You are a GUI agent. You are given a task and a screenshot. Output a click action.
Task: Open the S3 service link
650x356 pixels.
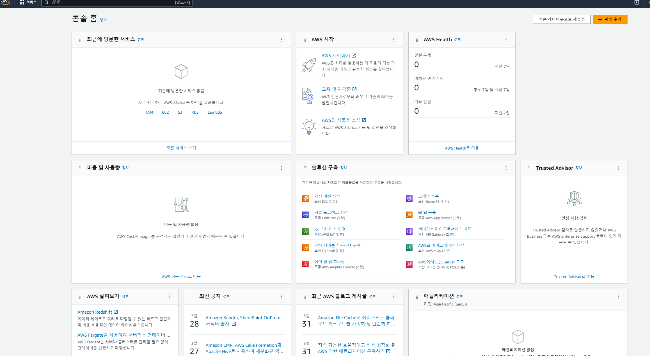coord(180,112)
